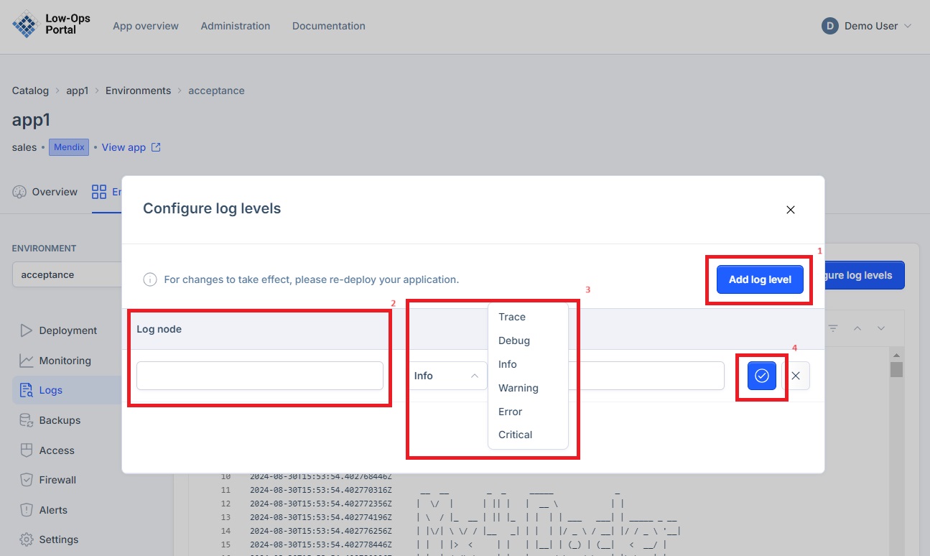This screenshot has width=930, height=556.
Task: Click the Add log level button
Action: click(760, 279)
